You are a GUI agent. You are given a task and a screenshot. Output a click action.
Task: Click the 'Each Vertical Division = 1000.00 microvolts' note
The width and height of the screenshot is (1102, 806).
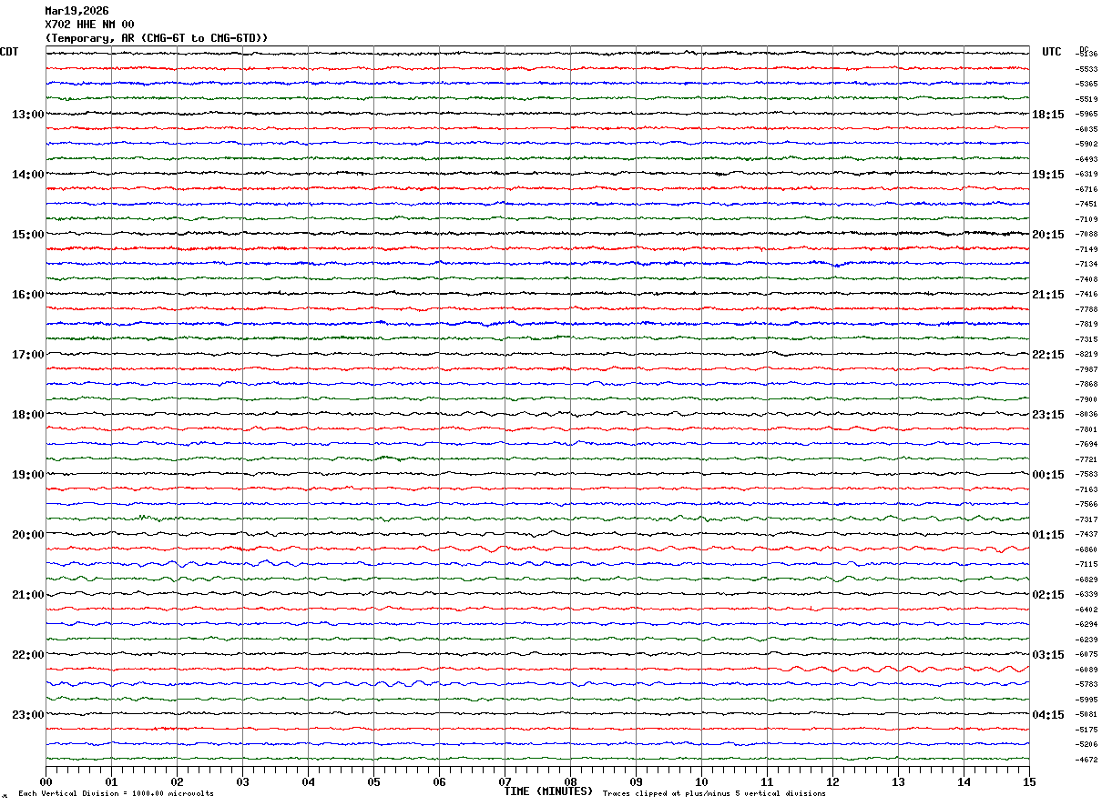point(116,794)
